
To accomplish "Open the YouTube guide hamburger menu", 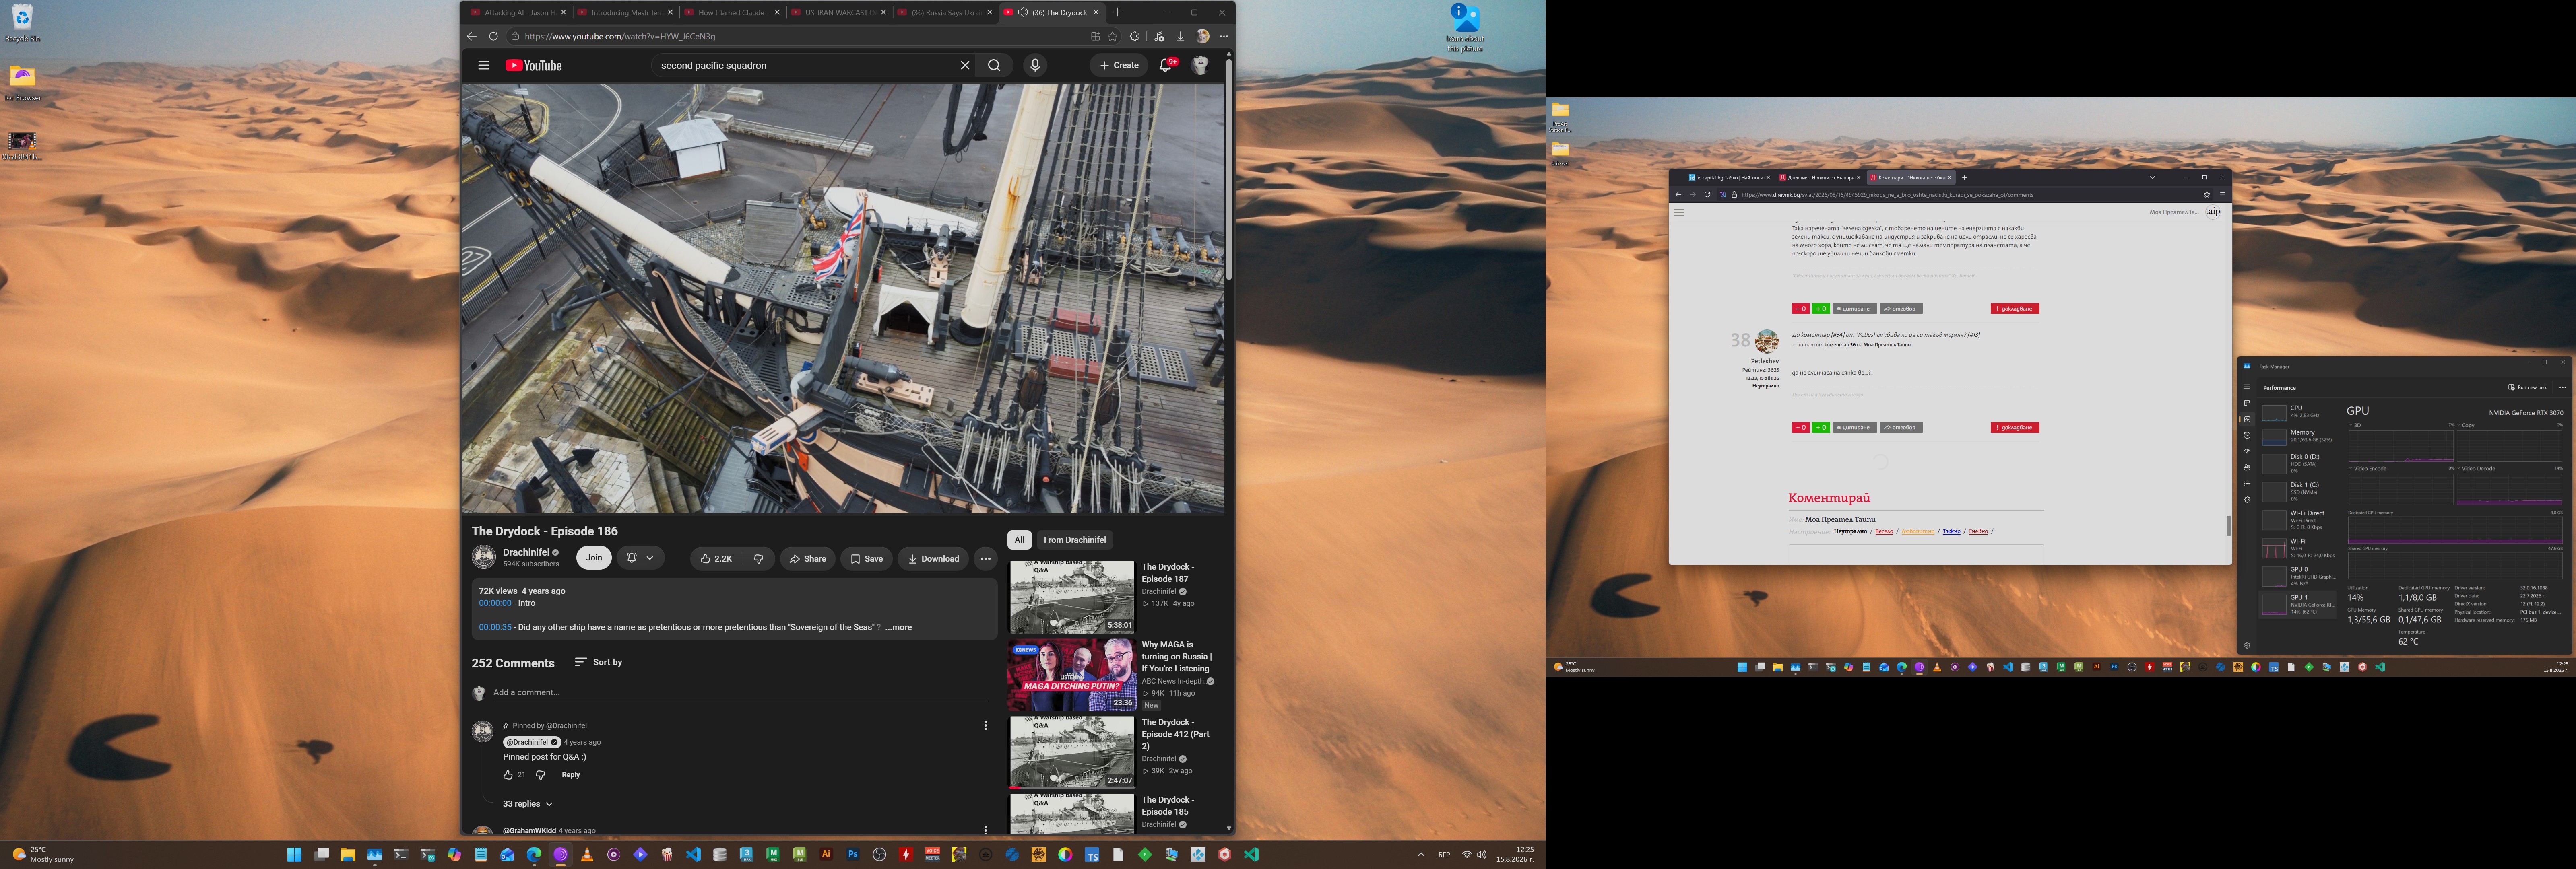I will (483, 65).
